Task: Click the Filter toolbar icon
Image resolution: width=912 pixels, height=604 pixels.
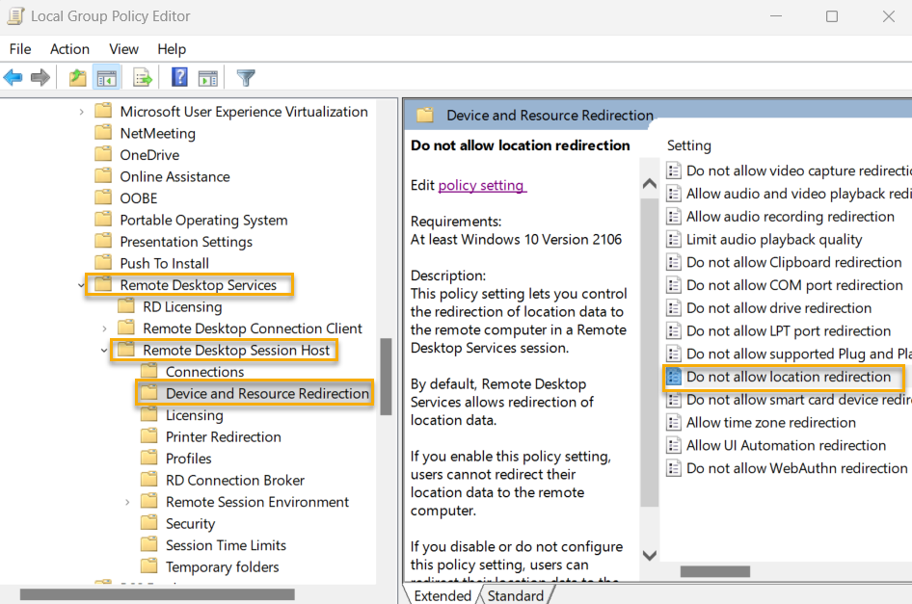Action: tap(244, 77)
